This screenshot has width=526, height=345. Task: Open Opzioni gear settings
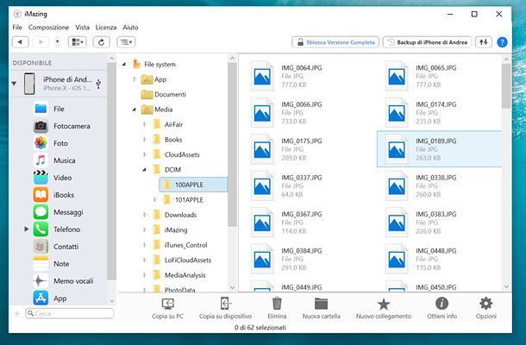click(485, 304)
